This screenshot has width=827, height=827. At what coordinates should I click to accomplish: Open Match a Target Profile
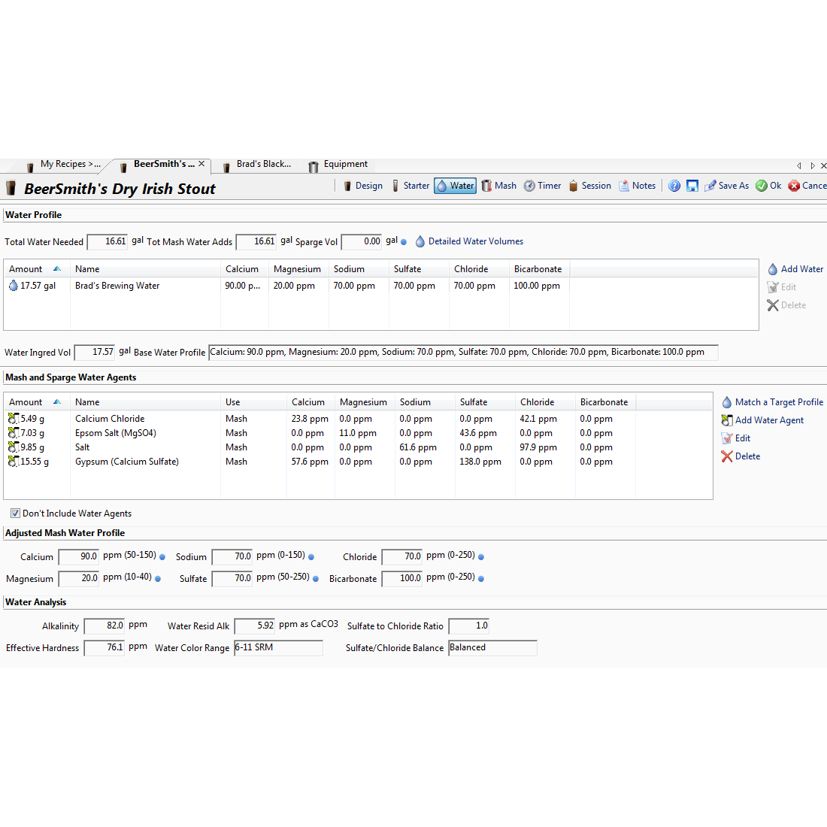[x=772, y=402]
